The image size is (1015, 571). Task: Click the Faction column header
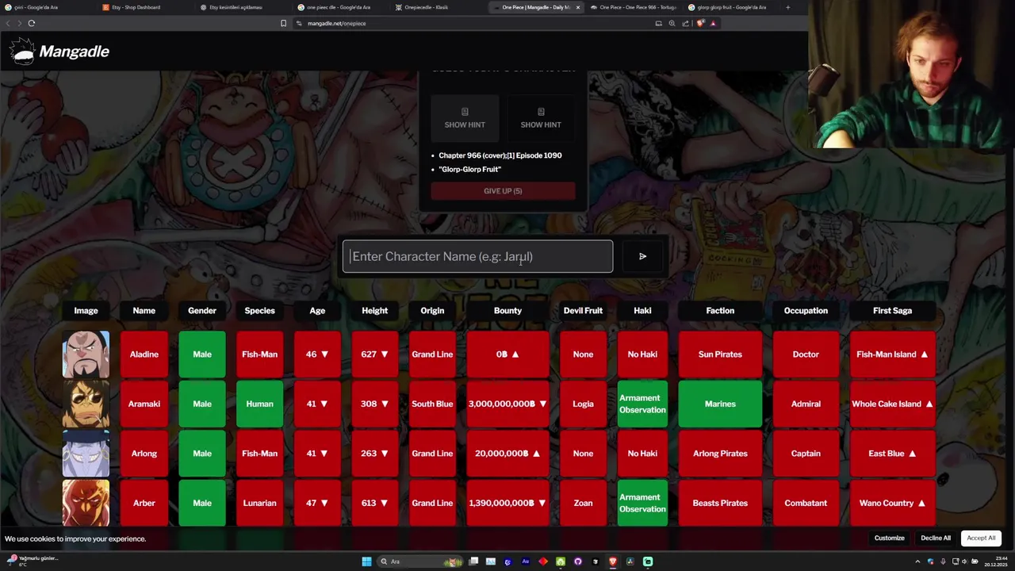click(720, 311)
